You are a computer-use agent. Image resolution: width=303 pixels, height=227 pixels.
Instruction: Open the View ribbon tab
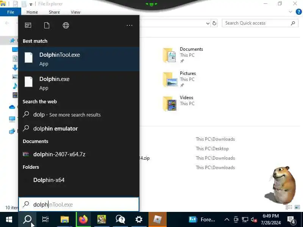click(75, 12)
